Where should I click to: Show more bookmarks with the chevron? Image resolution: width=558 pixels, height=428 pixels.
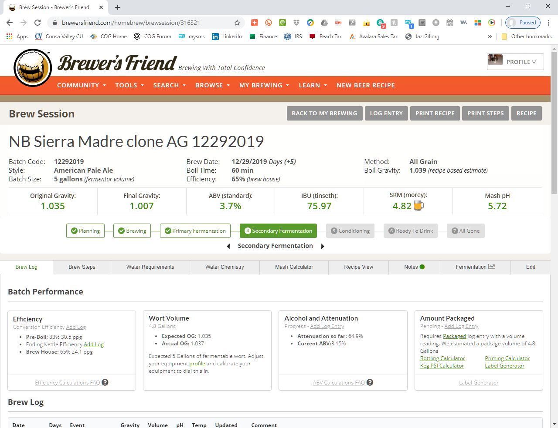490,37
